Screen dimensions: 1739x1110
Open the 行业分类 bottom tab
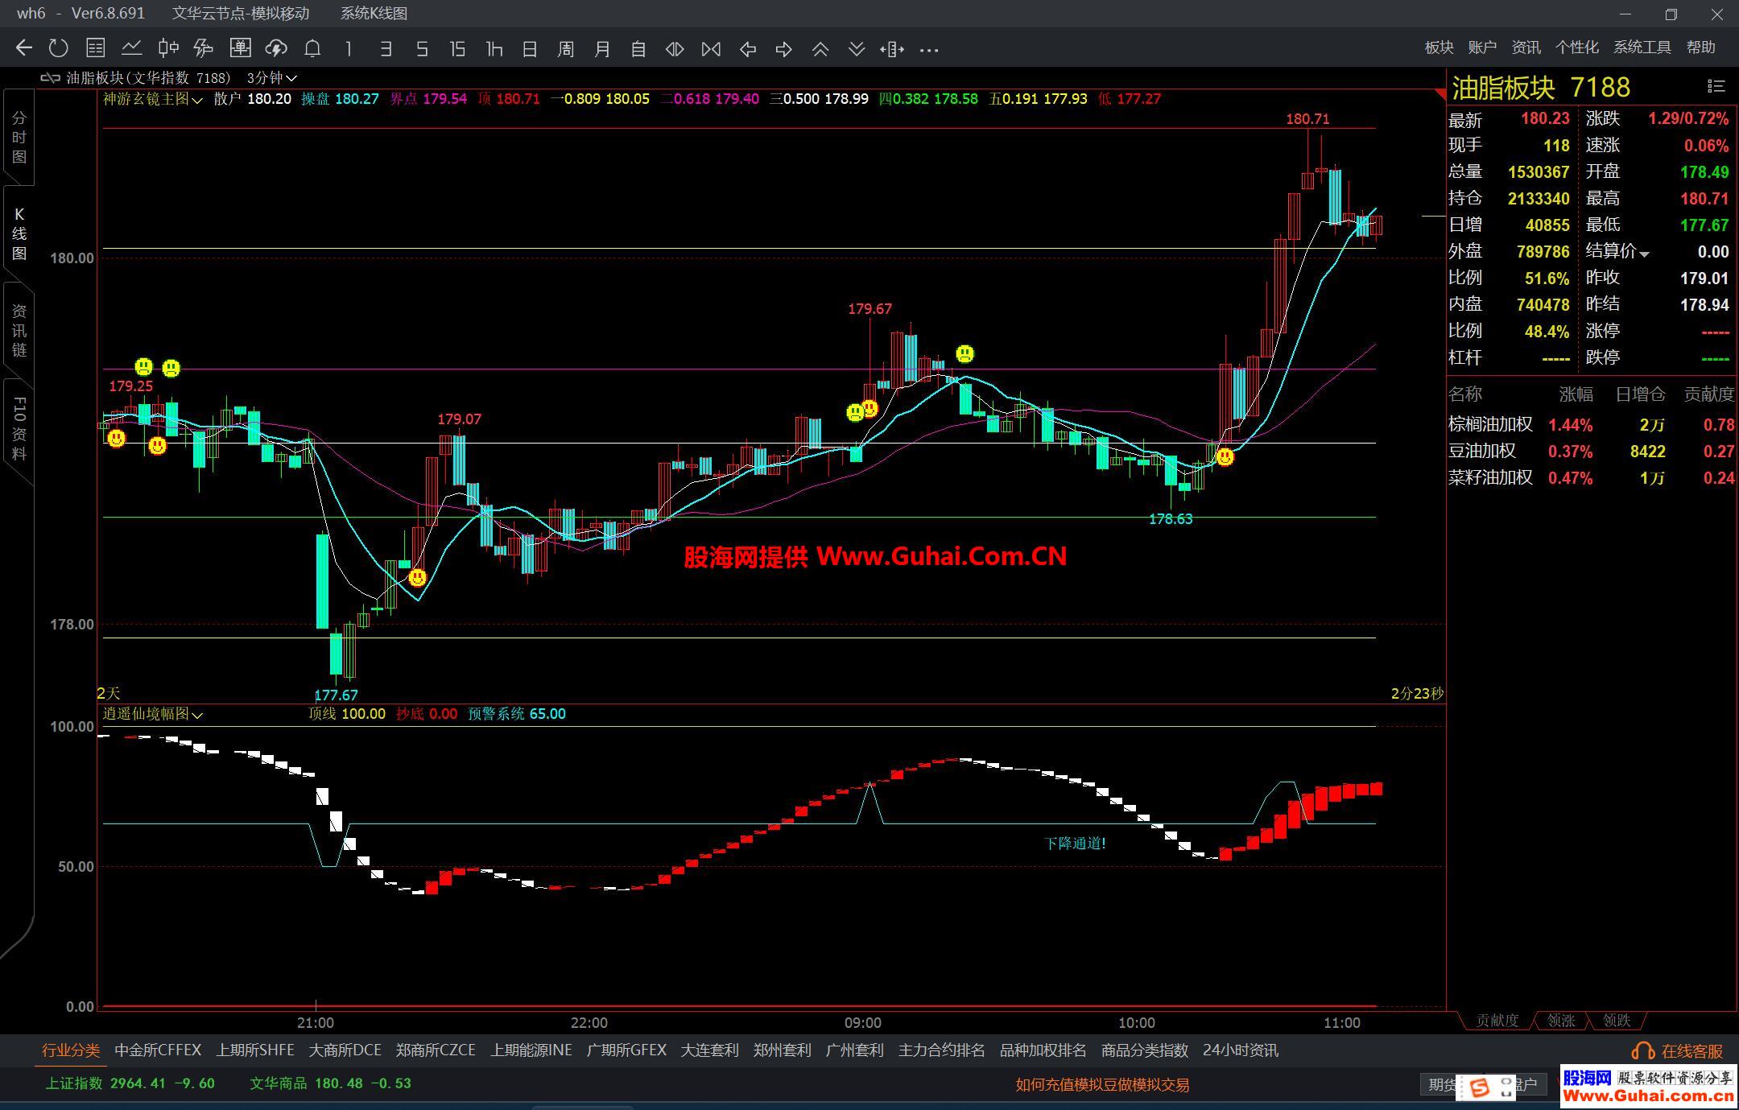point(71,1050)
